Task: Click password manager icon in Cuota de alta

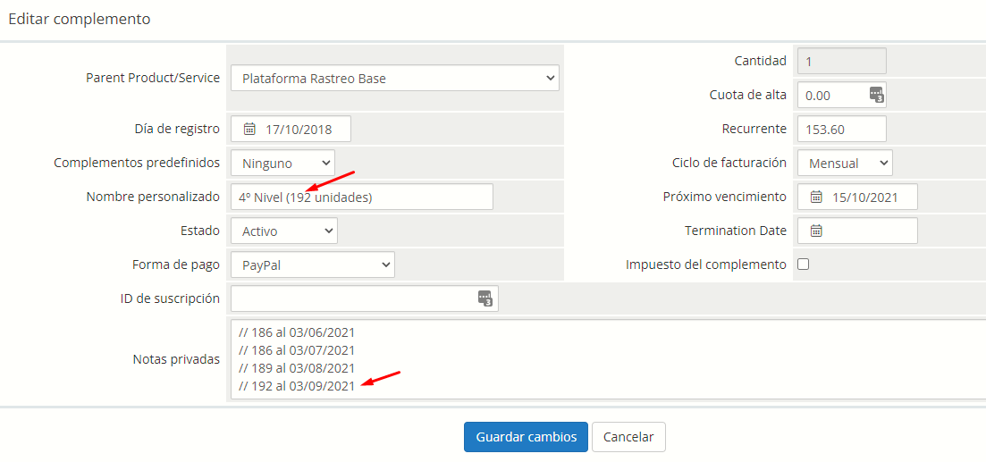Action: coord(875,95)
